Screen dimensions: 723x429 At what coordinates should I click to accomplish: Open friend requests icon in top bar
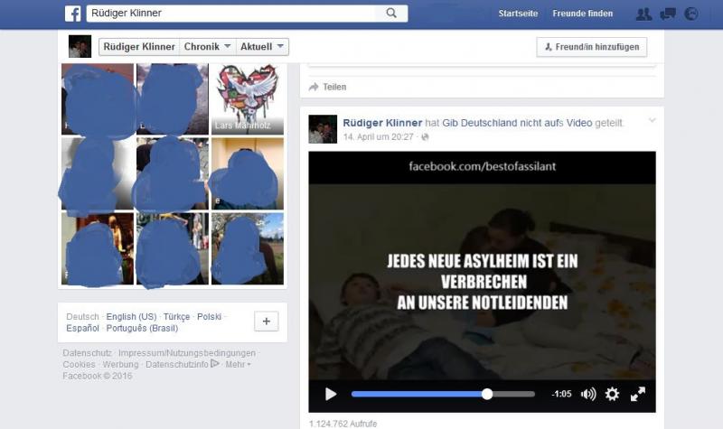[x=643, y=14]
